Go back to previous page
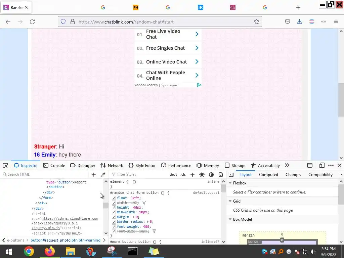344x258 pixels. click(x=8, y=21)
